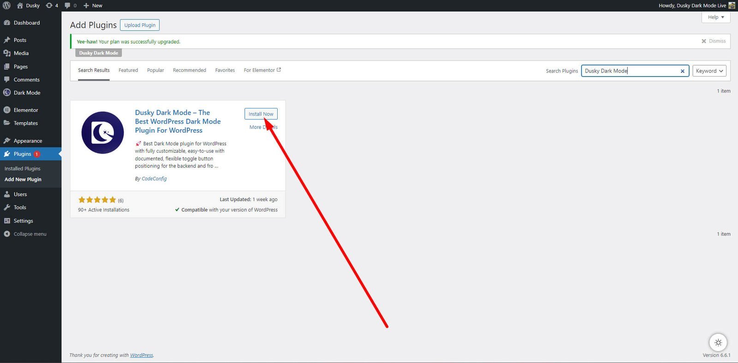The width and height of the screenshot is (738, 363).
Task: Open the Dusky Dark Mode plugin title link
Action: coord(178,121)
